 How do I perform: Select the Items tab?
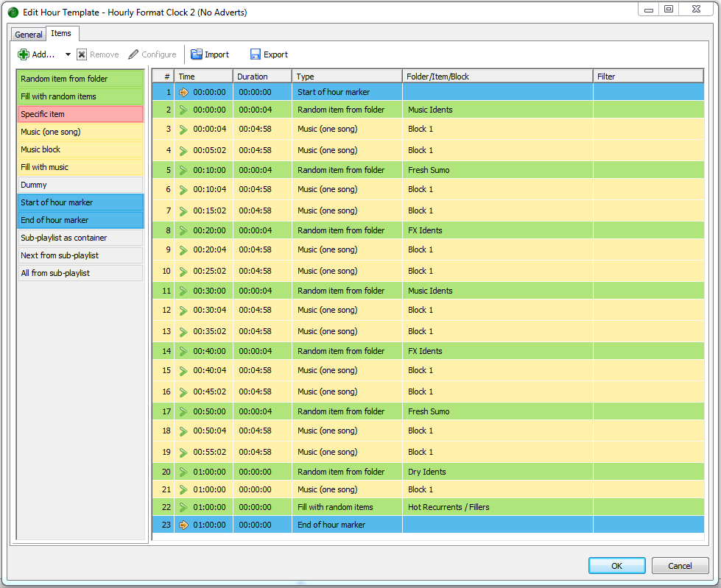coord(61,34)
